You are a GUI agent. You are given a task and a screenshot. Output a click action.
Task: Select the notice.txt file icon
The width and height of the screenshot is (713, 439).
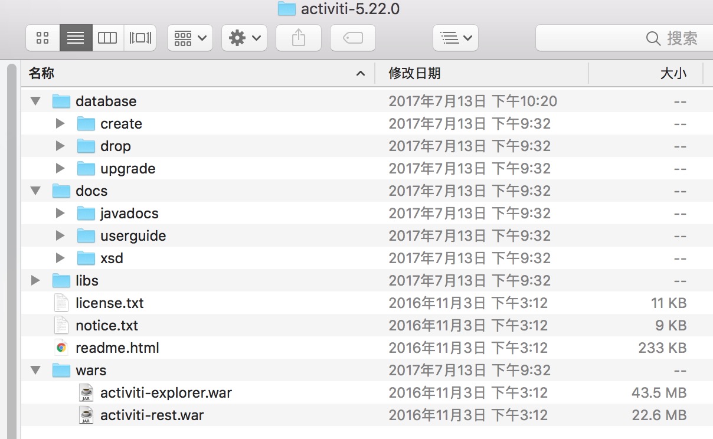[x=61, y=326]
